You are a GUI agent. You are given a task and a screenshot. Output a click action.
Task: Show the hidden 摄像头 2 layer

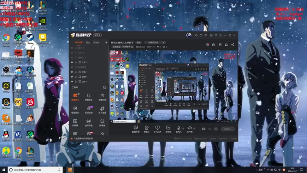72,57
